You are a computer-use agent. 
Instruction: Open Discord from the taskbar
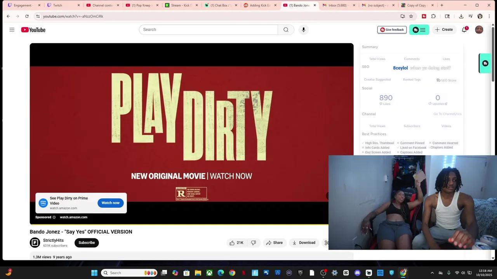pyautogui.click(x=357, y=273)
